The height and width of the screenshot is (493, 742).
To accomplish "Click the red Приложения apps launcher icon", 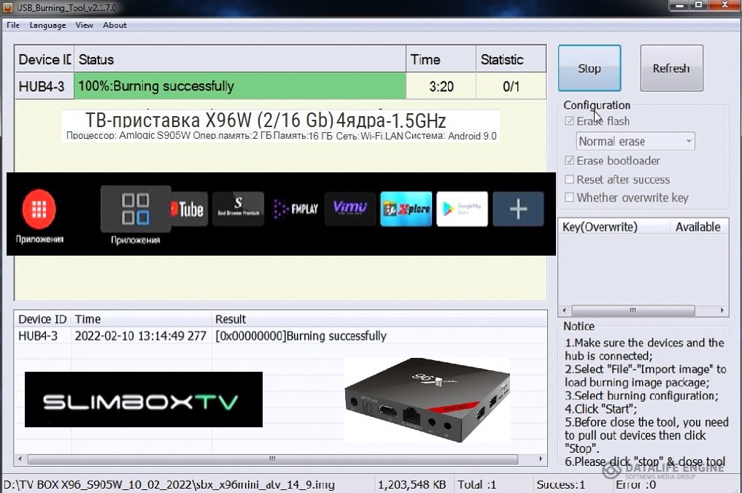I will (x=39, y=209).
